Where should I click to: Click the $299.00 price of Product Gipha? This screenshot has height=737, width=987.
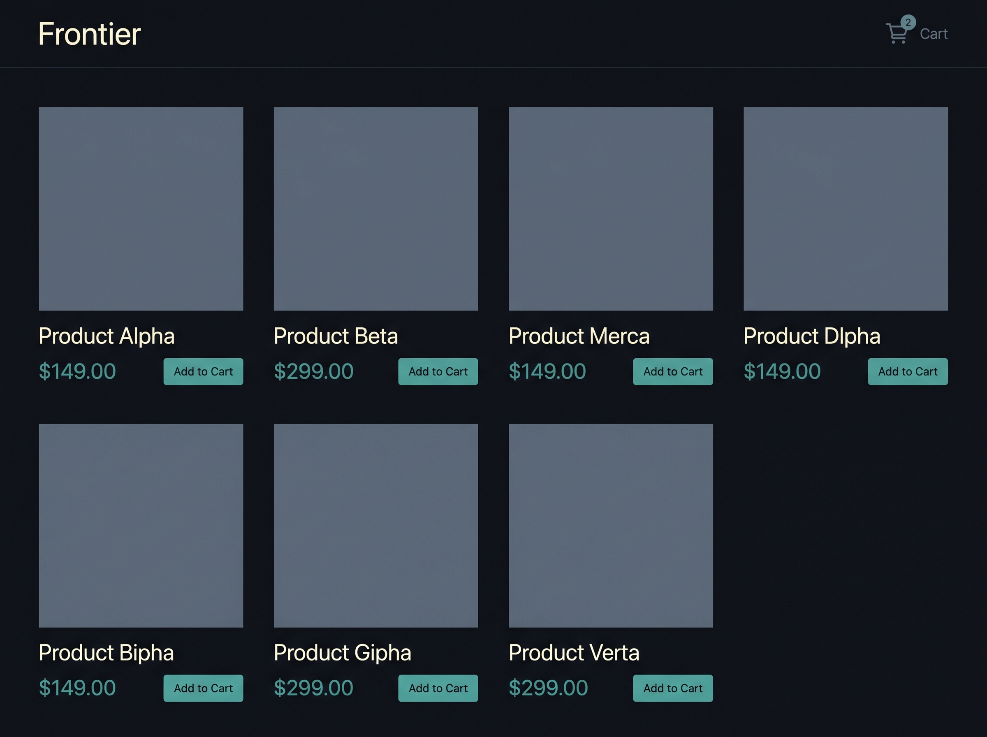[313, 688]
